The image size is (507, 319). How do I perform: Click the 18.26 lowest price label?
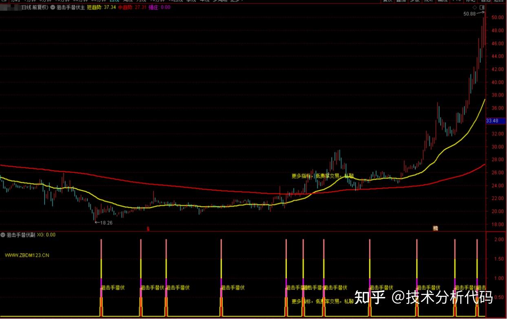(x=106, y=223)
